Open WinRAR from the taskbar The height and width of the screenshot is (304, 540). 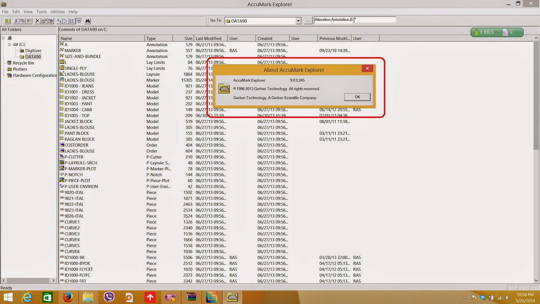pyautogui.click(x=191, y=297)
